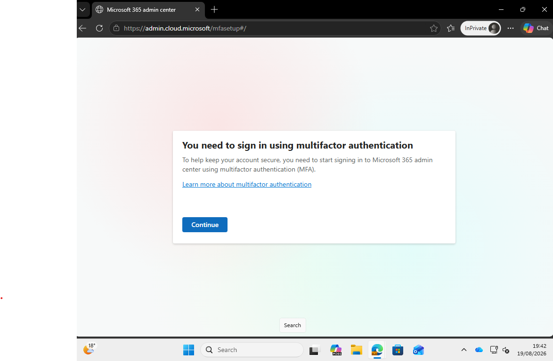Open the display/network tray icon
This screenshot has height=361, width=553.
(494, 350)
